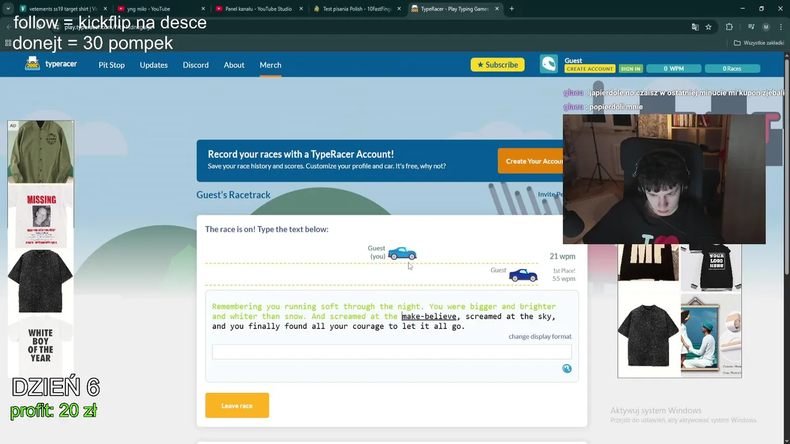The image size is (790, 444).
Task: Open the Updates menu item
Action: 154,65
